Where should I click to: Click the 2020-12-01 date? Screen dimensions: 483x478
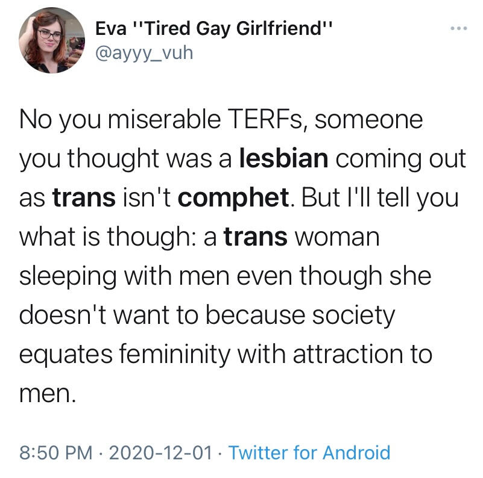(x=162, y=452)
